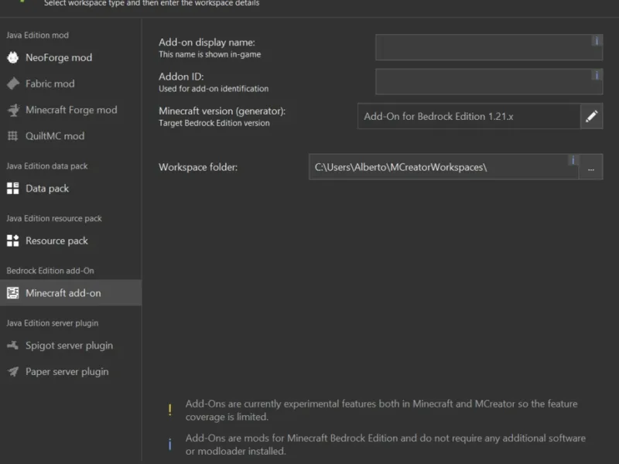This screenshot has width=619, height=464.
Task: Select the Paper server plugin plane icon
Action: pos(12,372)
